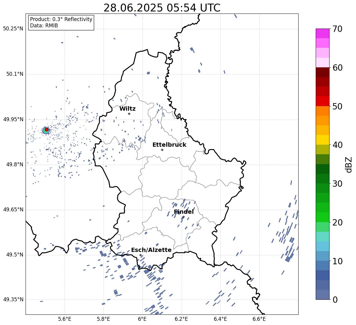Click the 5.6°E longitude label

tap(65, 319)
